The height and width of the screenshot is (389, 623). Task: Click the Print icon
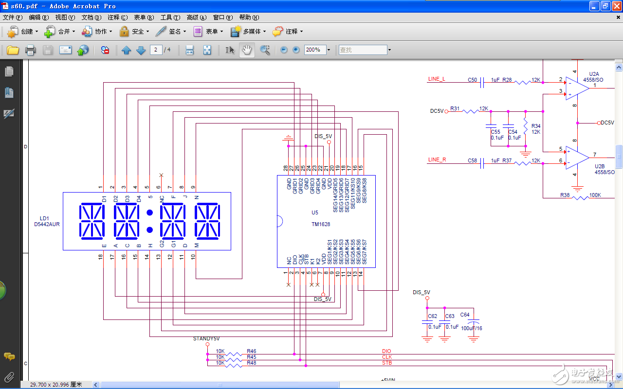point(30,50)
